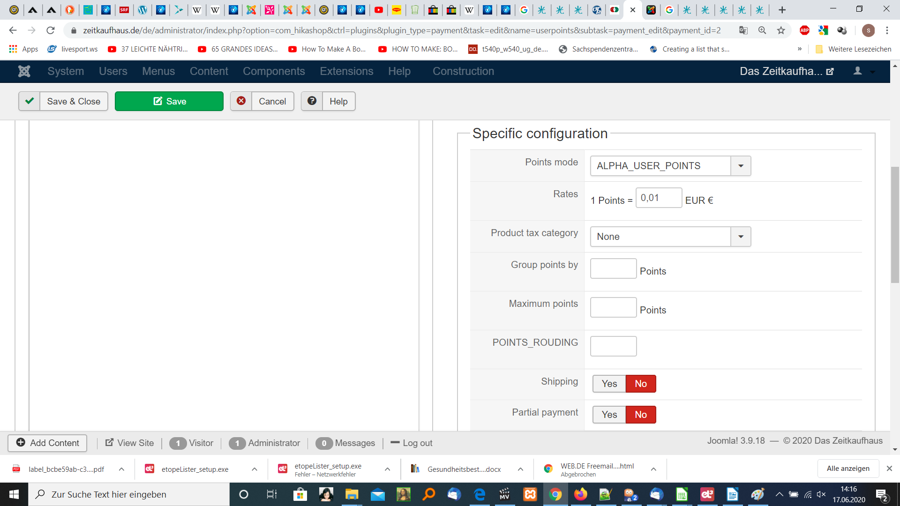Click the page vertical scrollbar
The image size is (900, 506).
click(x=895, y=225)
